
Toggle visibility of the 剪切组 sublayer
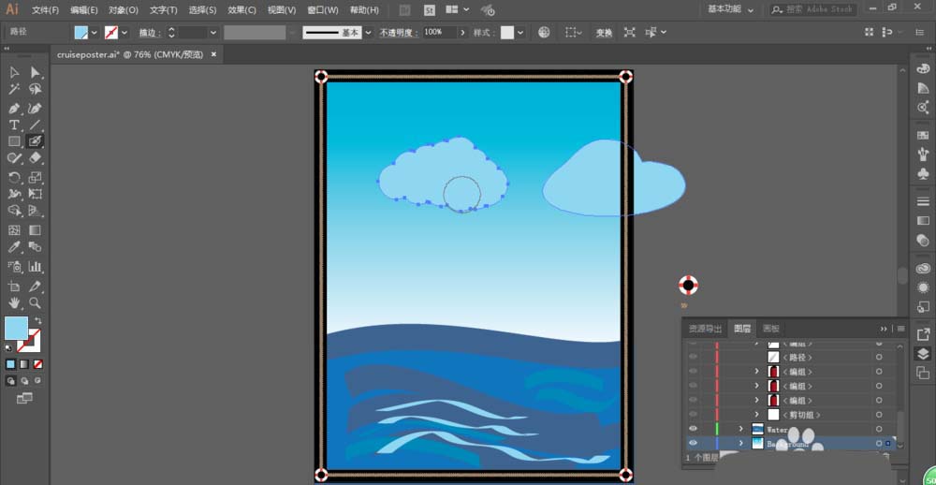point(693,415)
